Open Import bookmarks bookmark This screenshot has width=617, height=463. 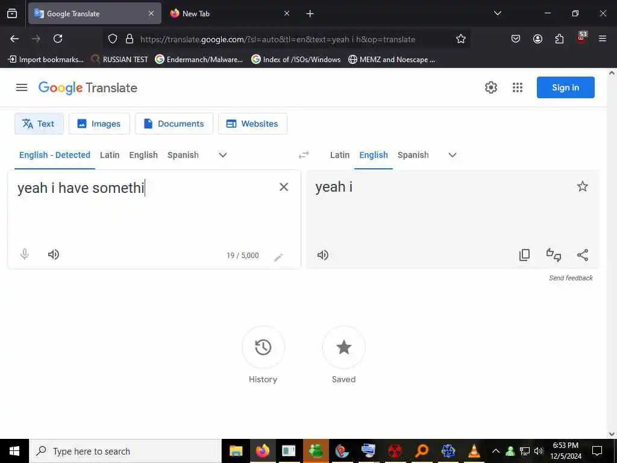click(x=46, y=60)
